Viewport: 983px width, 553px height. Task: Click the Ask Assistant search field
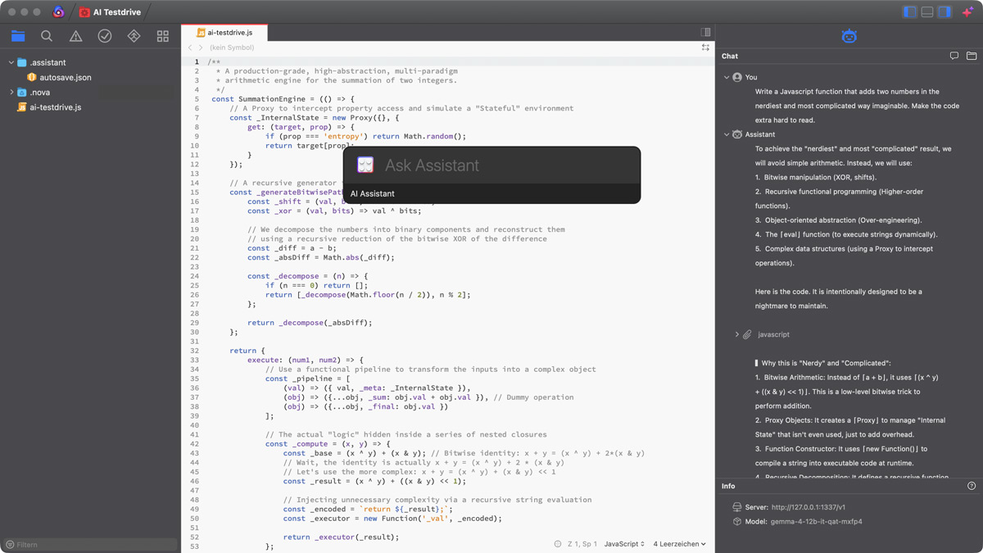coord(508,165)
